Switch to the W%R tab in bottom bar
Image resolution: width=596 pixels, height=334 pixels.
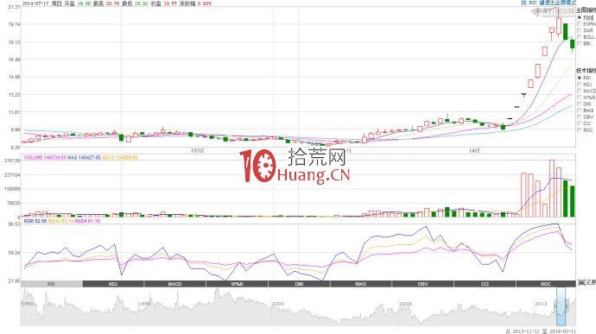click(238, 284)
